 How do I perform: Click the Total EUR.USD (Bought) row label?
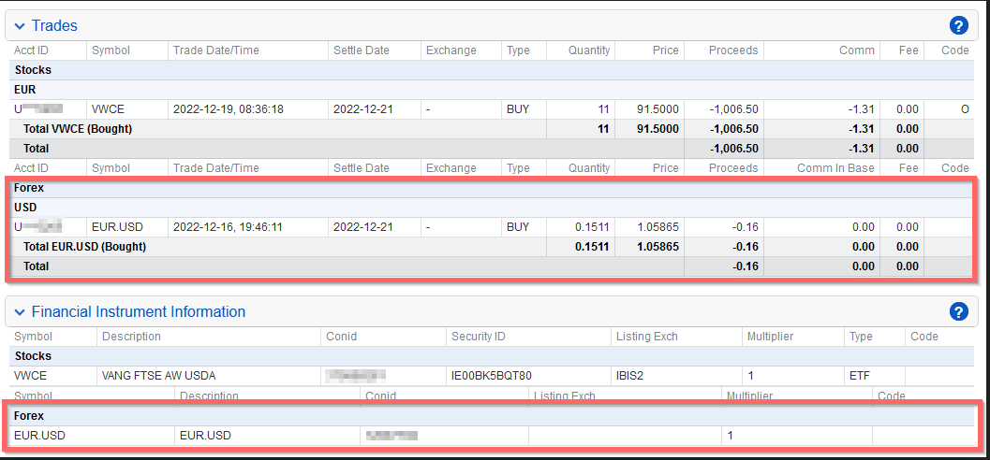[x=84, y=247]
